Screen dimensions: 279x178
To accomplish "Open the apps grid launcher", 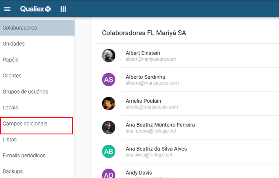I will [x=63, y=9].
